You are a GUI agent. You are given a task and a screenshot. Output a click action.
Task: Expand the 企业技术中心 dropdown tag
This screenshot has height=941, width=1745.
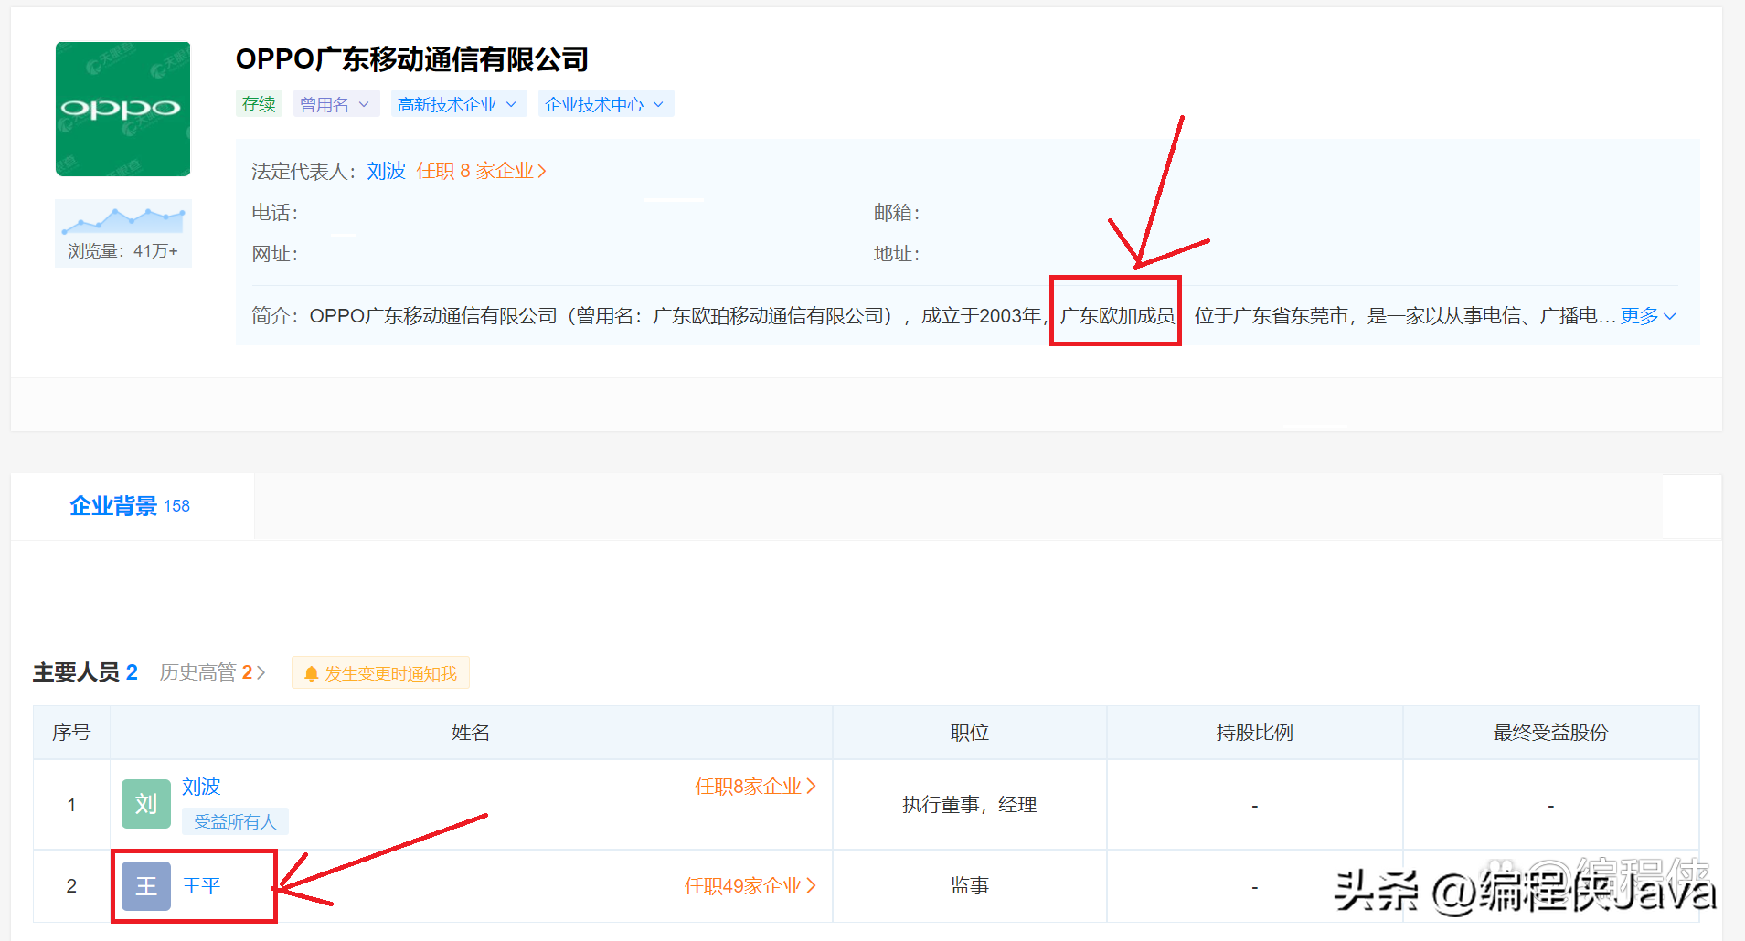coord(605,104)
